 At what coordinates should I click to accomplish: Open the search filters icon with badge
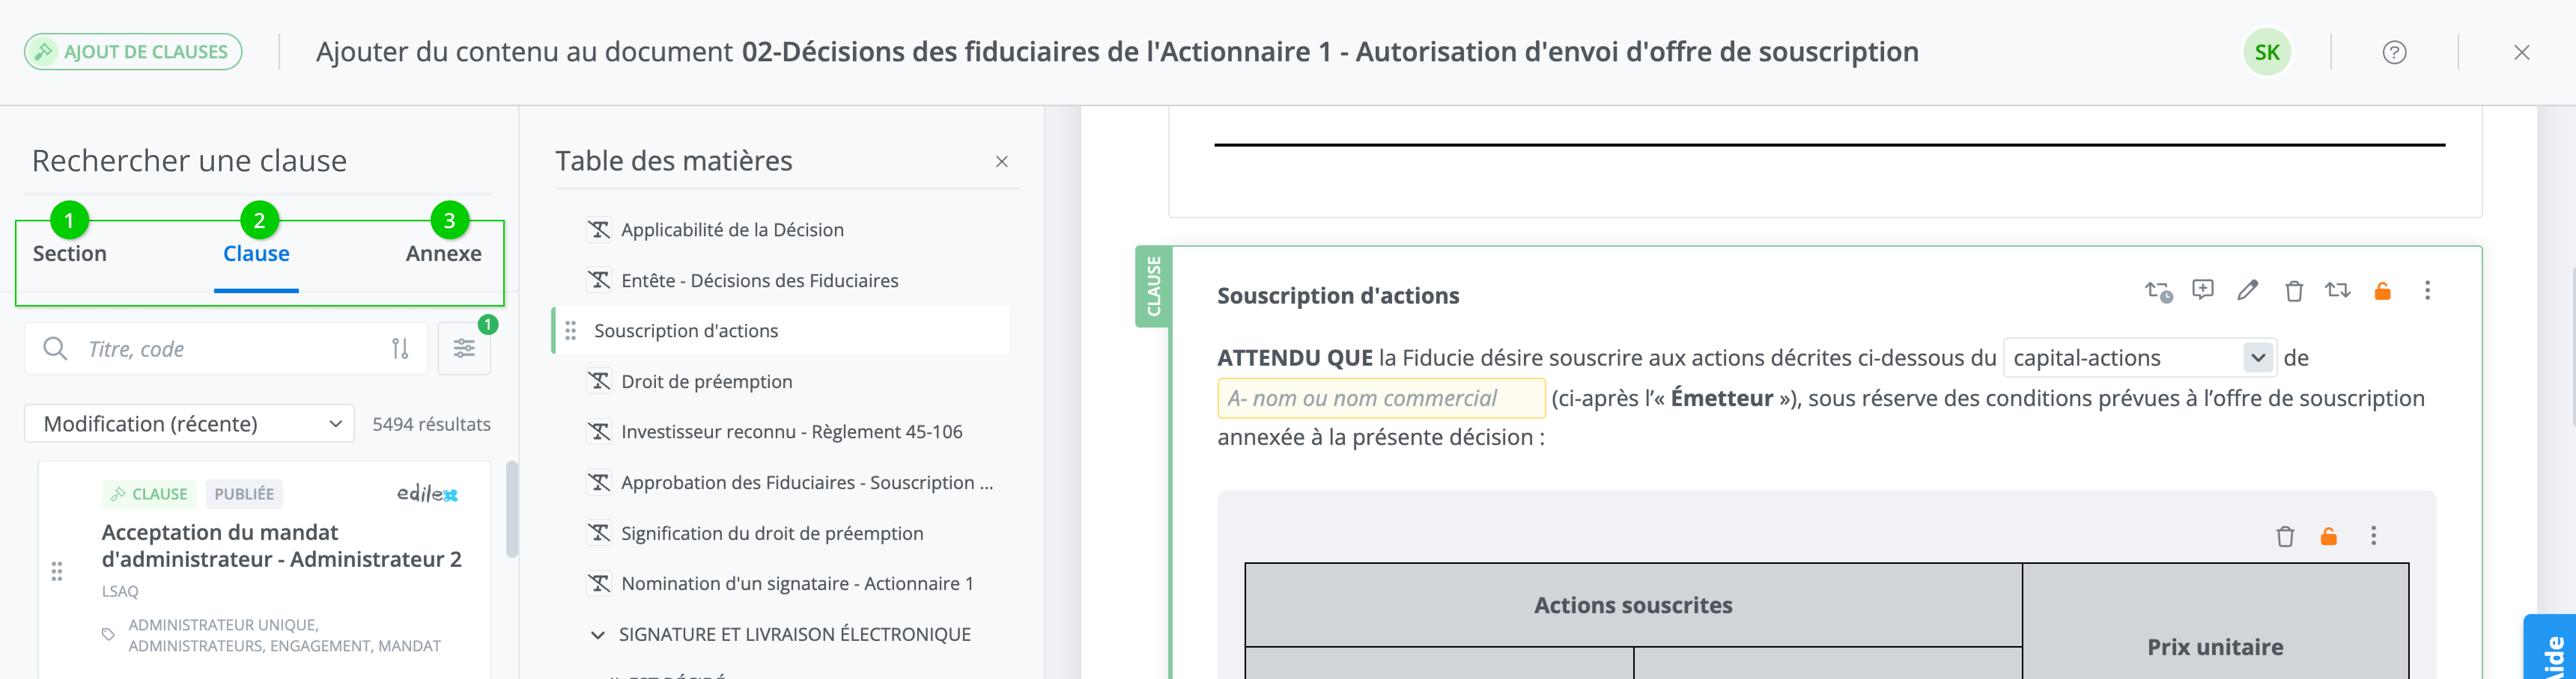pyautogui.click(x=464, y=348)
